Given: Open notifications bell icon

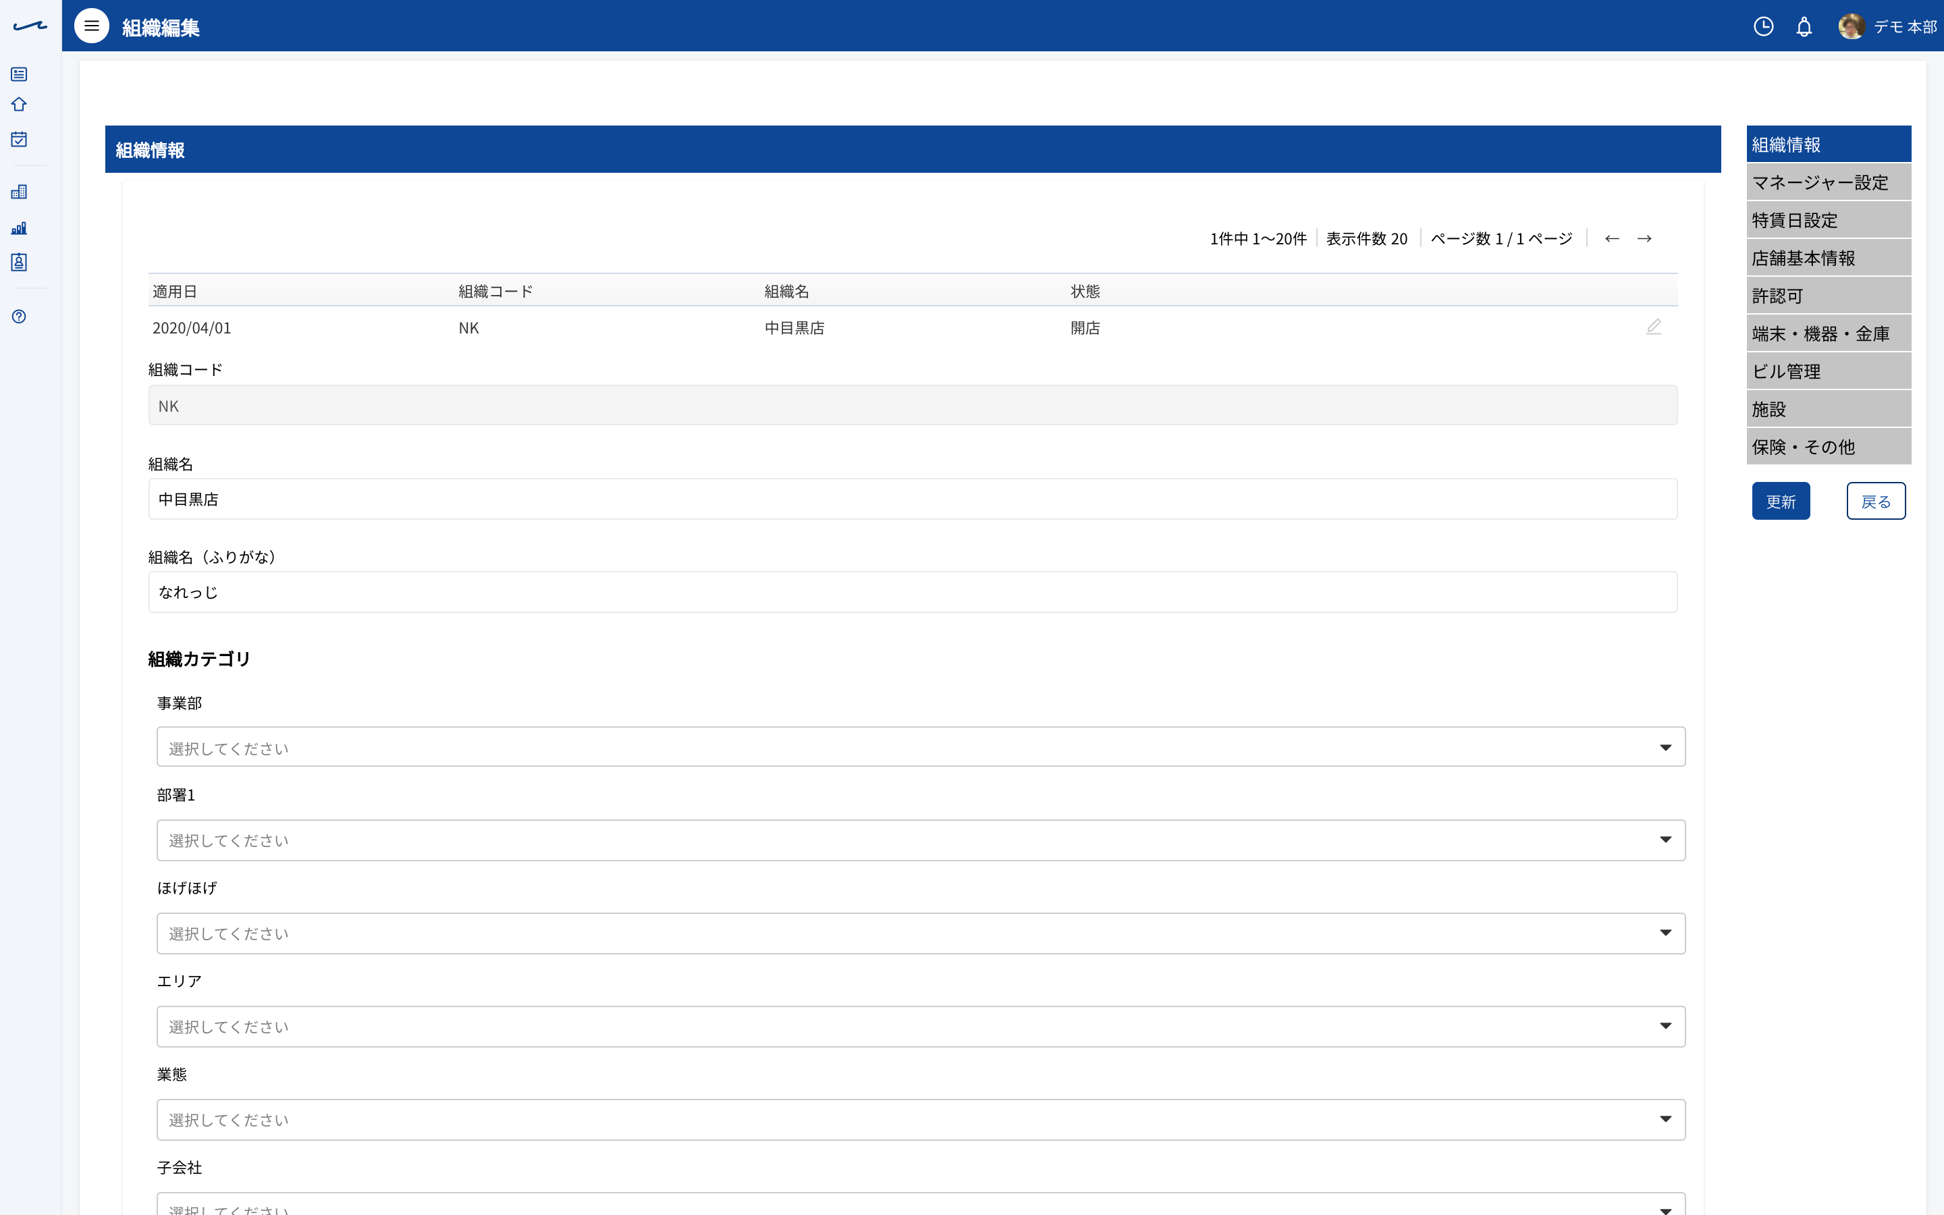Looking at the screenshot, I should coord(1804,26).
